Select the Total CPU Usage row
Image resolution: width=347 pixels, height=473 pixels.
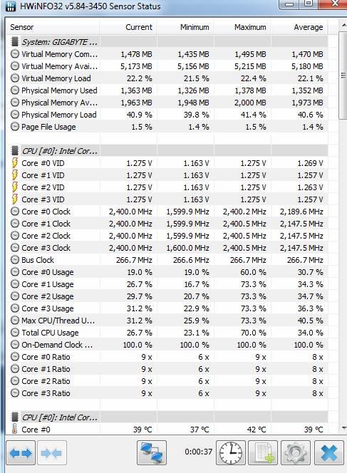coord(167,333)
